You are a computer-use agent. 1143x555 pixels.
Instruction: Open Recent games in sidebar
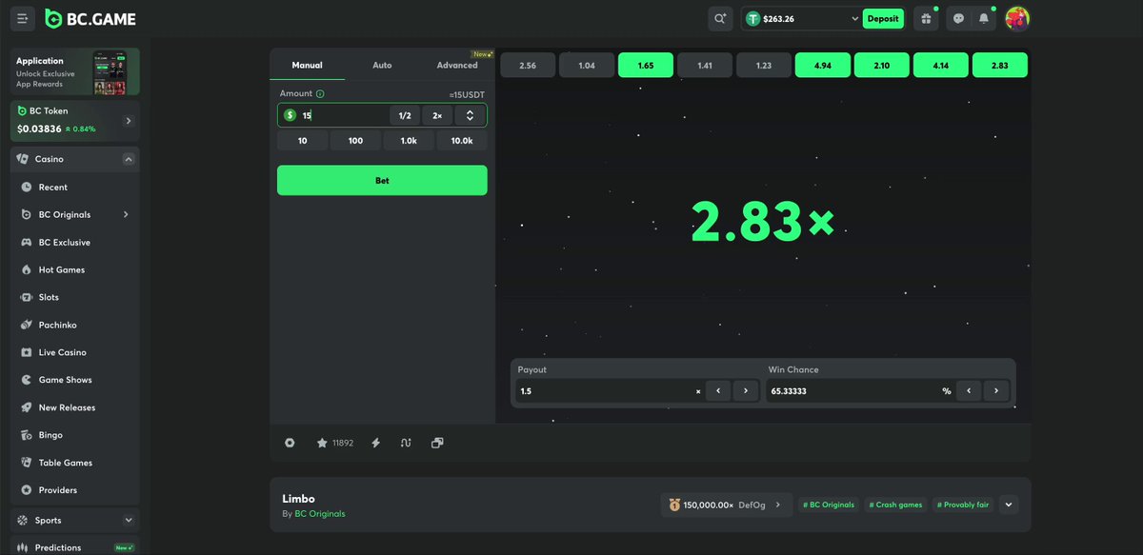coord(75,187)
